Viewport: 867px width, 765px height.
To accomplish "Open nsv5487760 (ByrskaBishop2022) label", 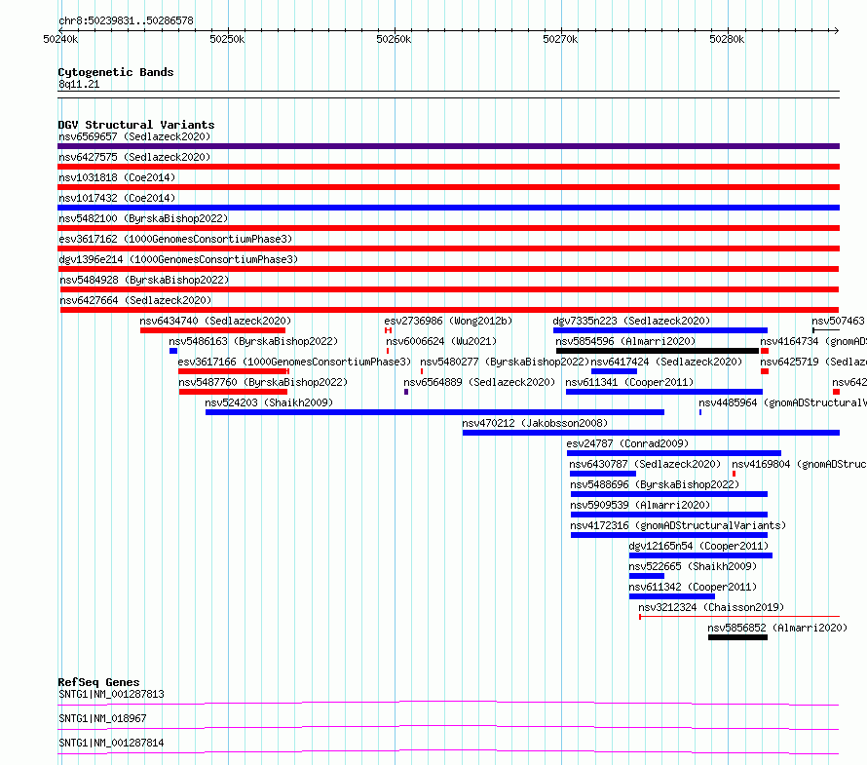I will tap(263, 382).
